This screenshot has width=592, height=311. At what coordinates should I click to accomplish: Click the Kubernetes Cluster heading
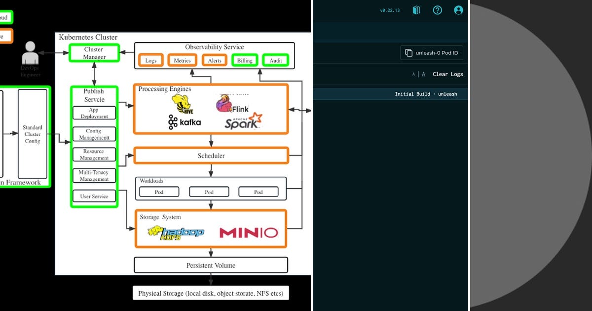point(88,37)
